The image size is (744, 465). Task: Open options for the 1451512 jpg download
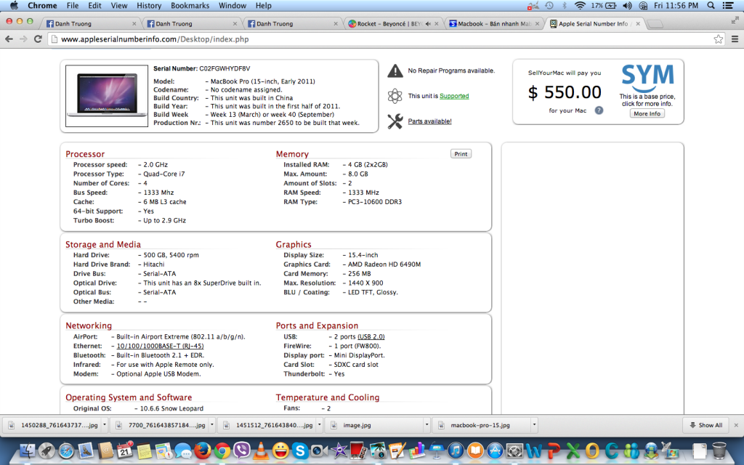(x=320, y=424)
